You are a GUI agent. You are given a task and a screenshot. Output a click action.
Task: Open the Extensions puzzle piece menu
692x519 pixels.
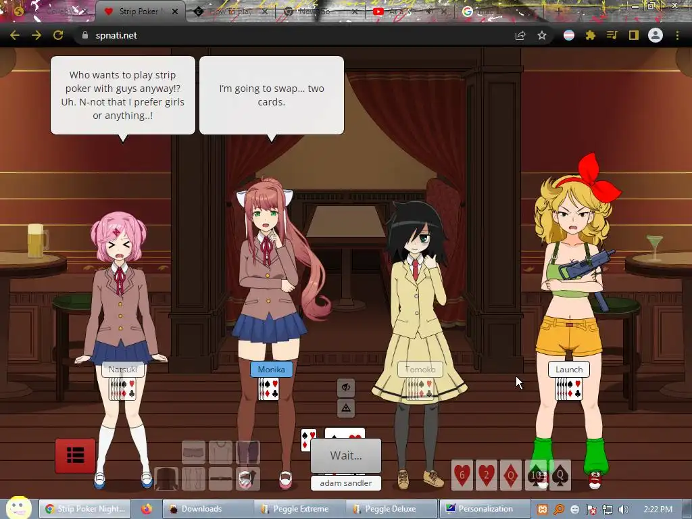[591, 35]
